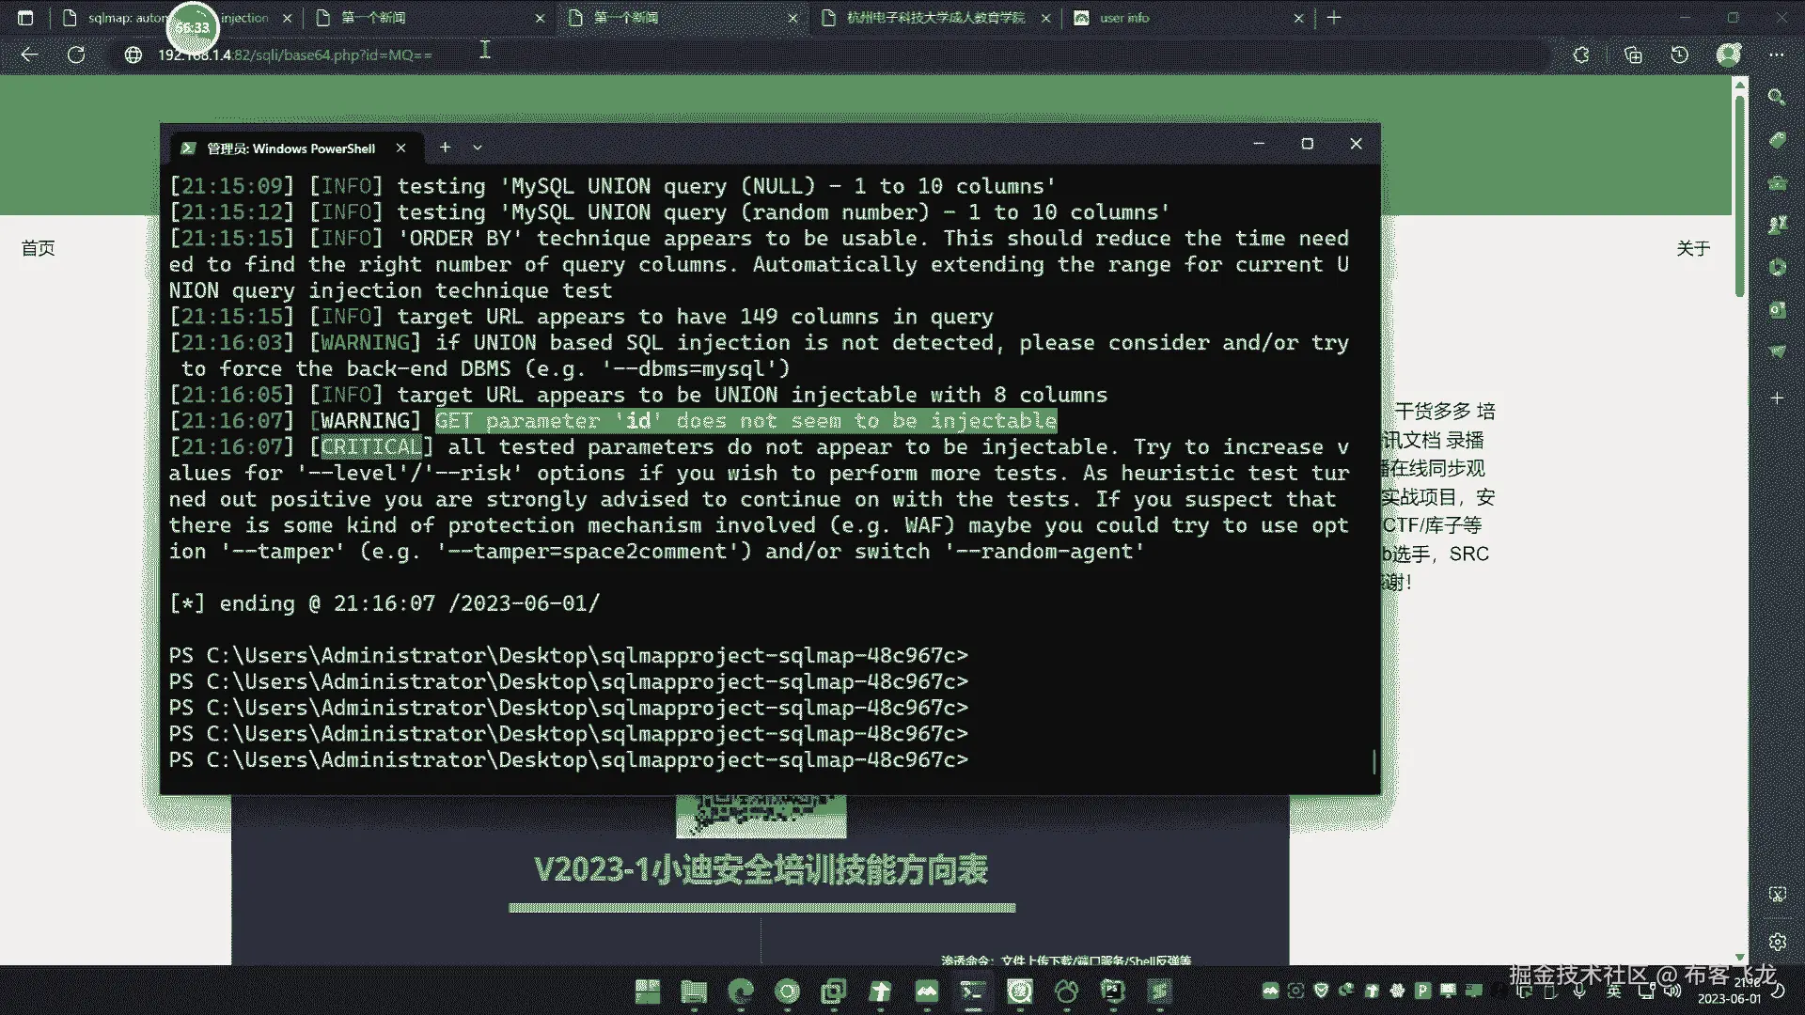The height and width of the screenshot is (1015, 1805).
Task: Open the Tools briefcase sidebar icon
Action: pos(1776,182)
